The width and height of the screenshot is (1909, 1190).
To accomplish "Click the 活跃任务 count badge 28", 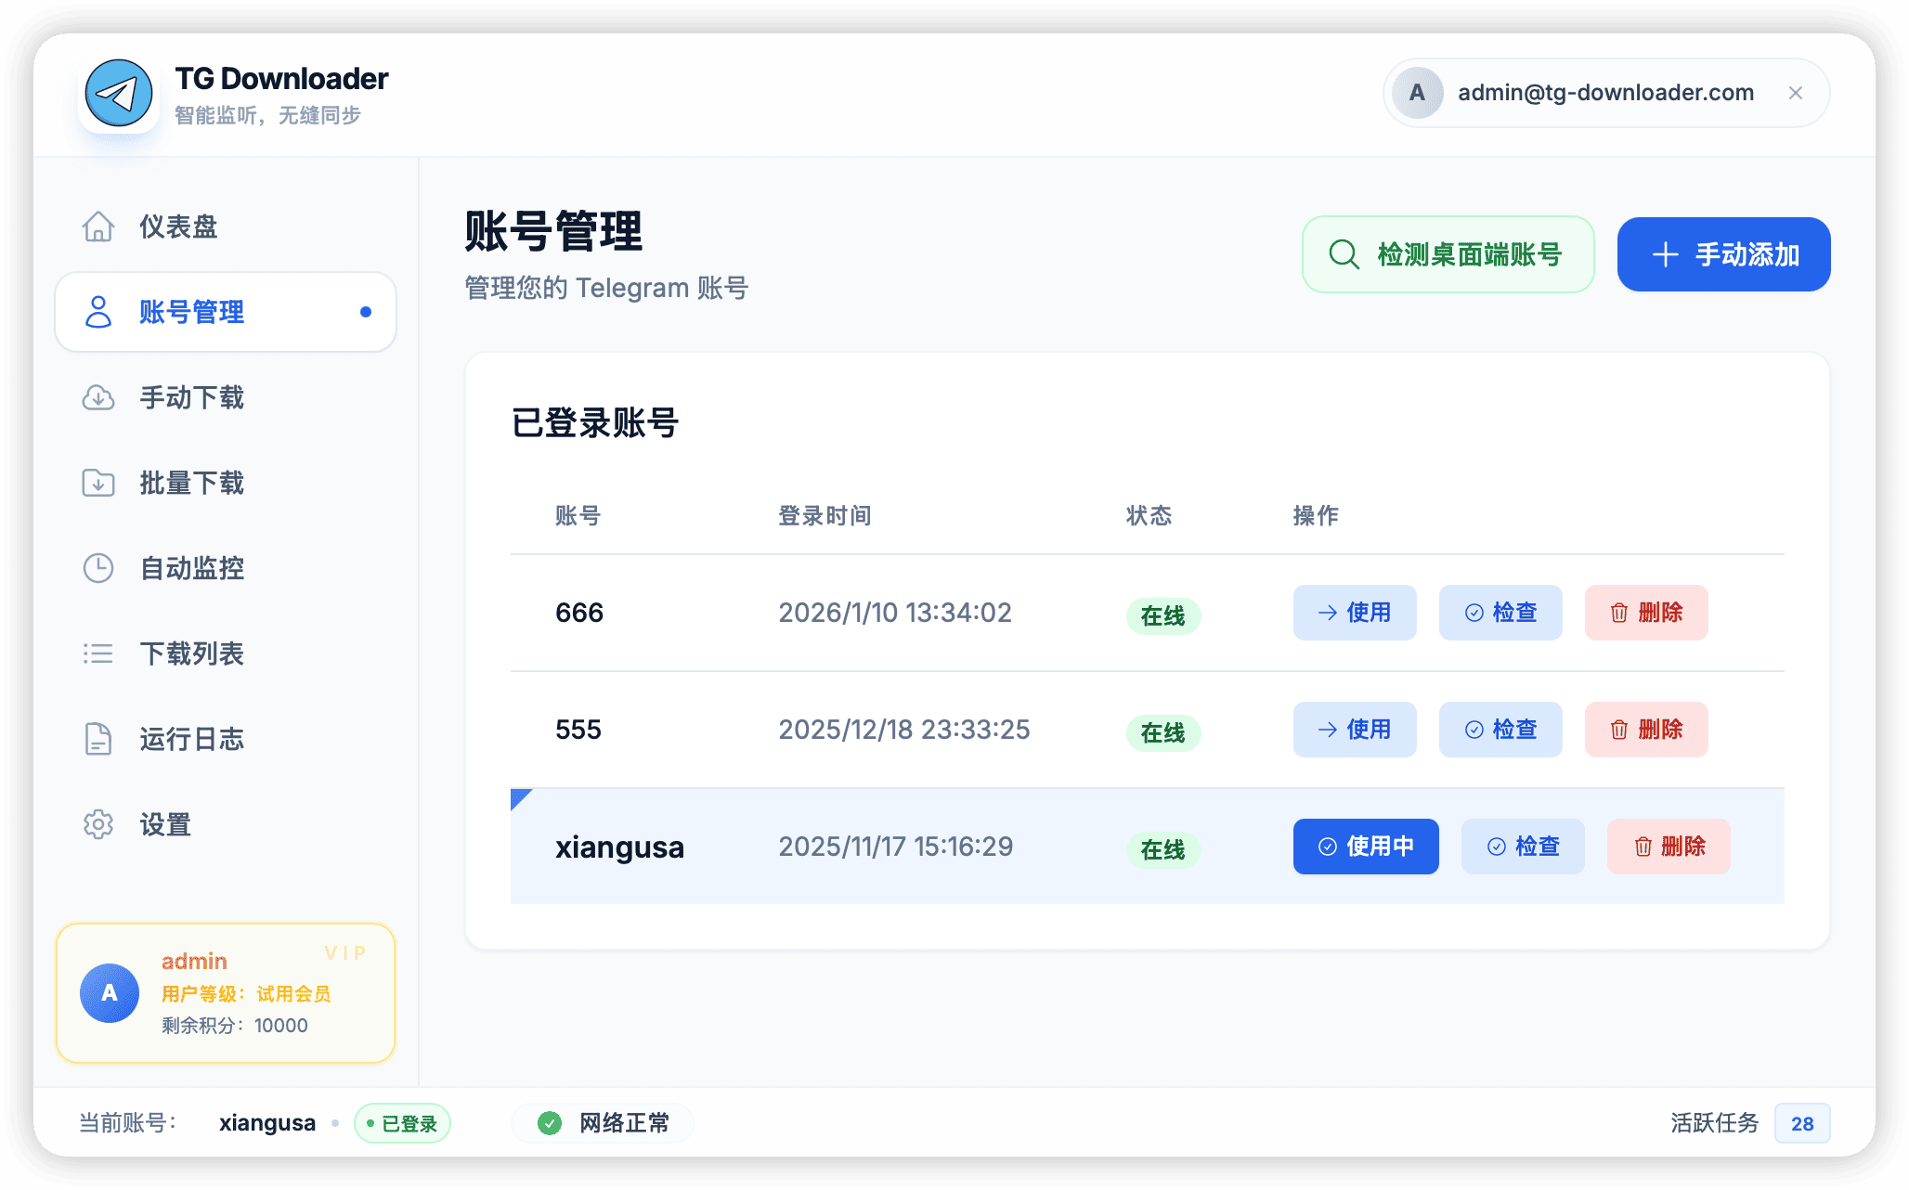I will [1801, 1122].
